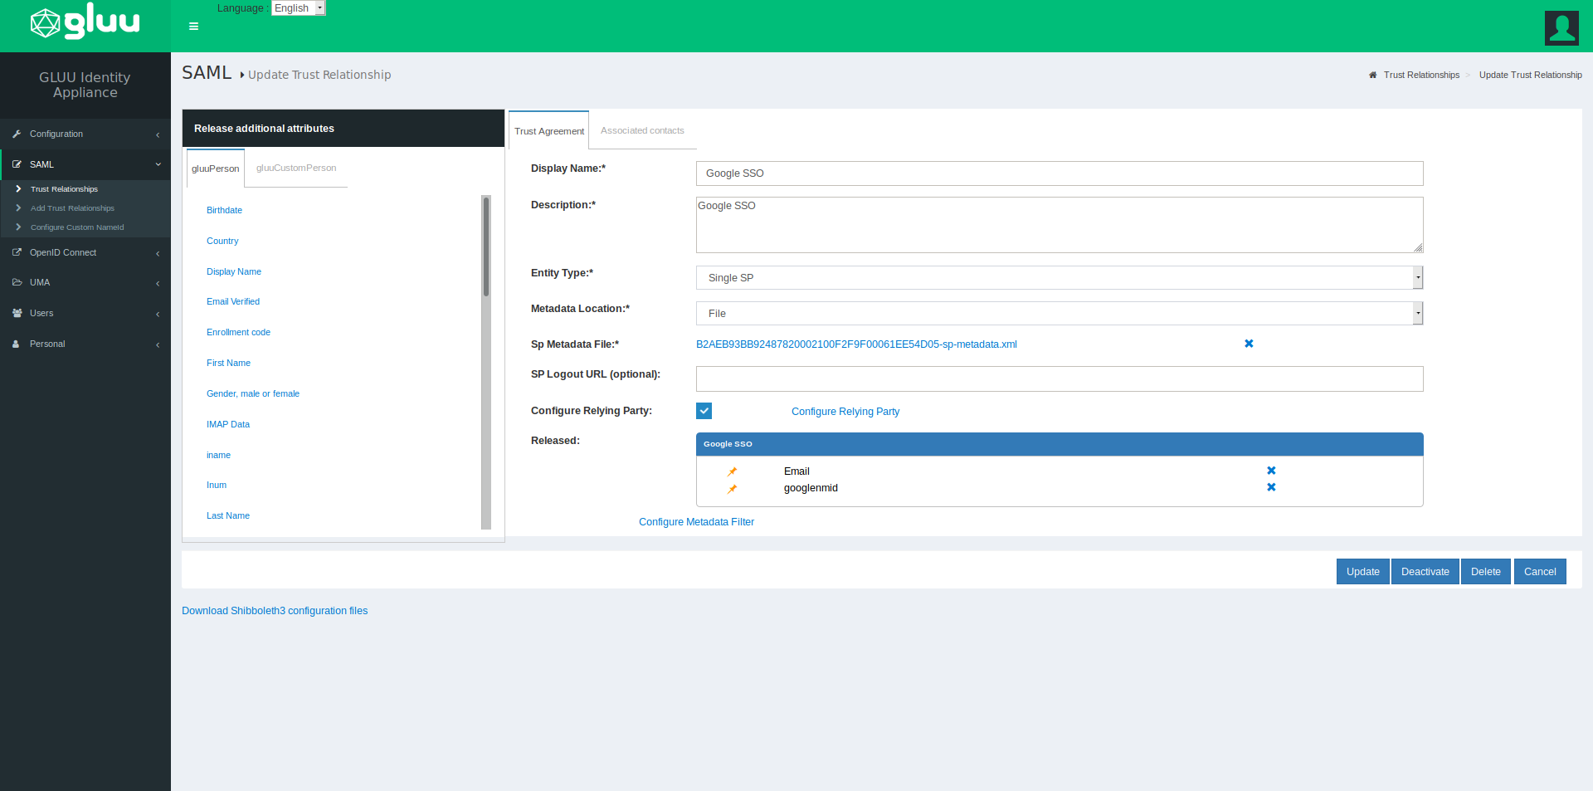Viewport: 1593px width, 791px height.
Task: Open the Language dropdown
Action: click(x=299, y=8)
